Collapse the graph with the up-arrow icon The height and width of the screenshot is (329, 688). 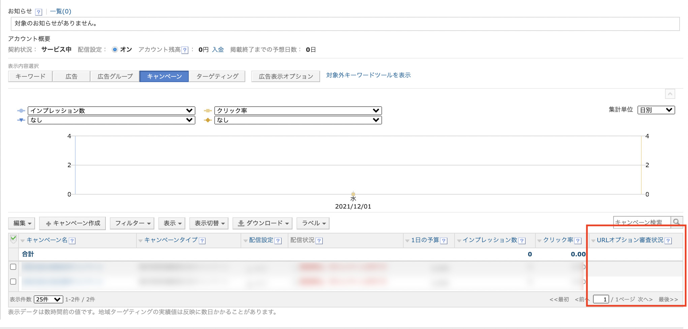(x=670, y=94)
